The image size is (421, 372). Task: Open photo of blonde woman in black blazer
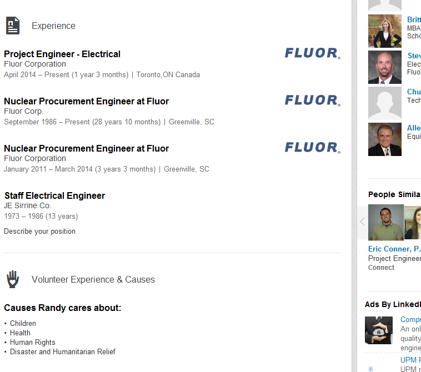pyautogui.click(x=385, y=31)
